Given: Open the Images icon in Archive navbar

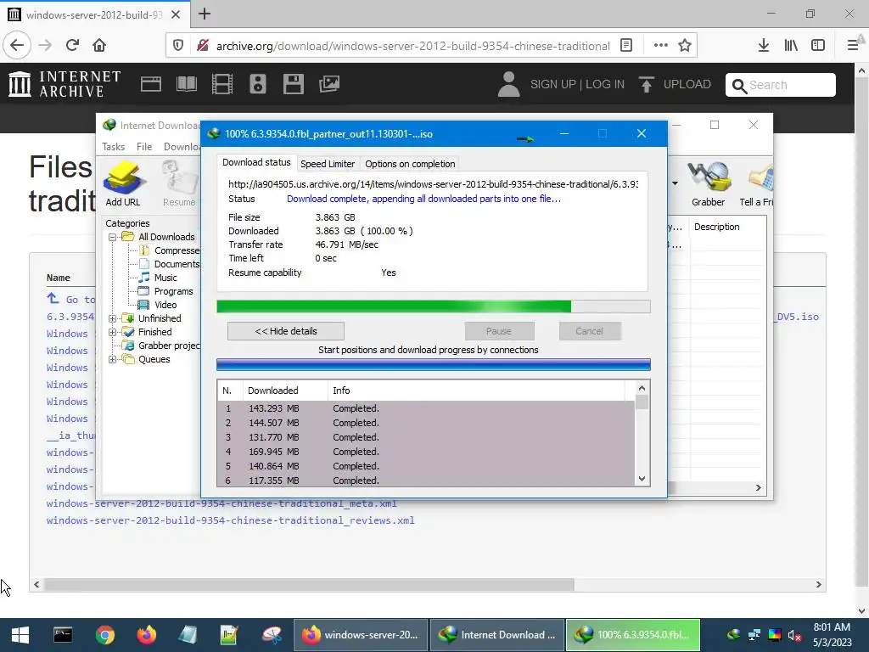Looking at the screenshot, I should coord(329,84).
